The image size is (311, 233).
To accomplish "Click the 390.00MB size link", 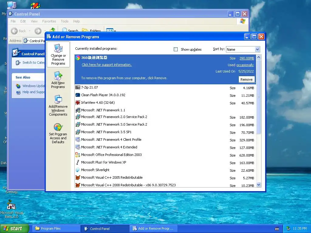I will click(247, 58).
